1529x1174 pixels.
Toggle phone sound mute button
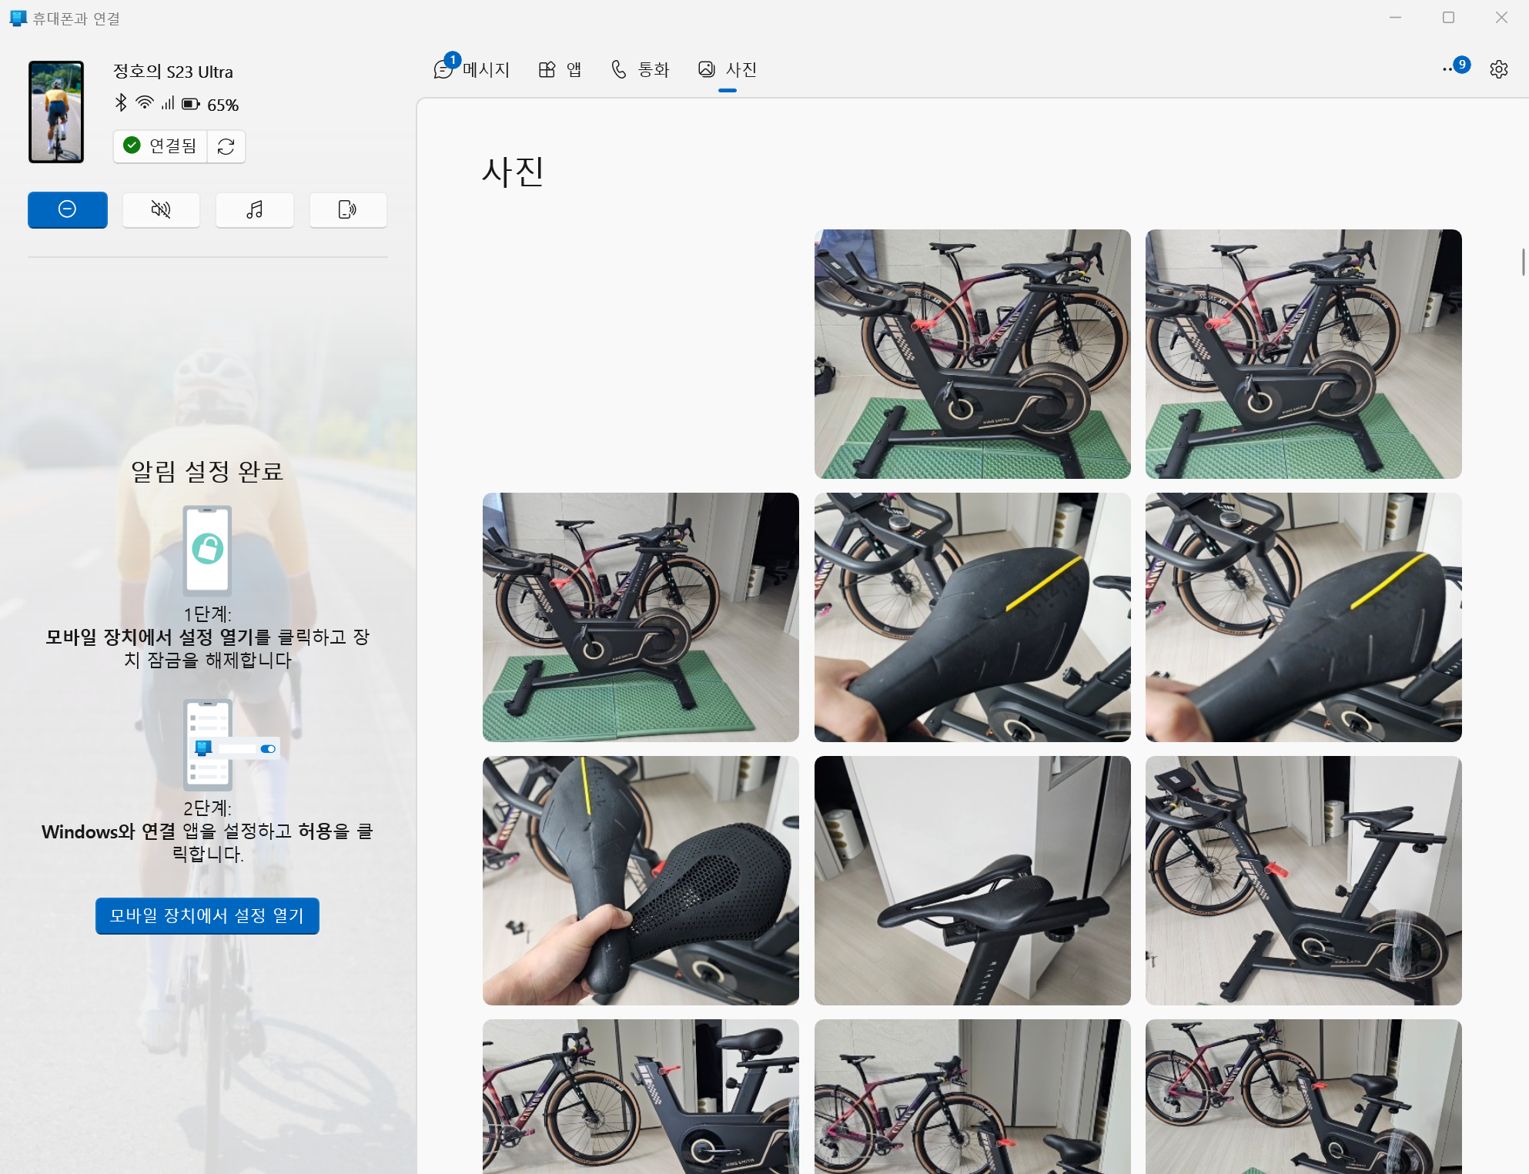(161, 209)
